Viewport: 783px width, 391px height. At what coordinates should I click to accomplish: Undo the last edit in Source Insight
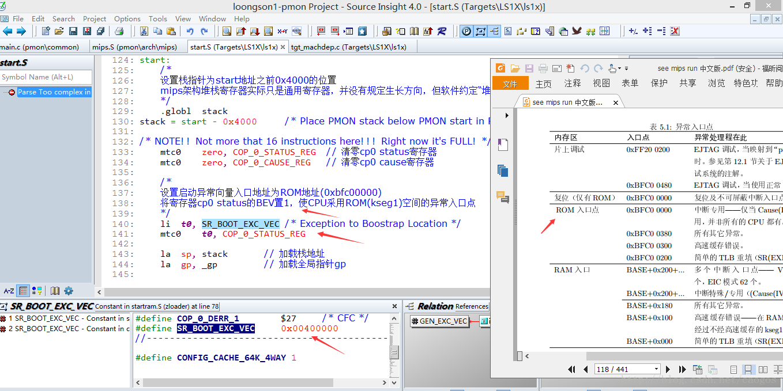point(190,31)
